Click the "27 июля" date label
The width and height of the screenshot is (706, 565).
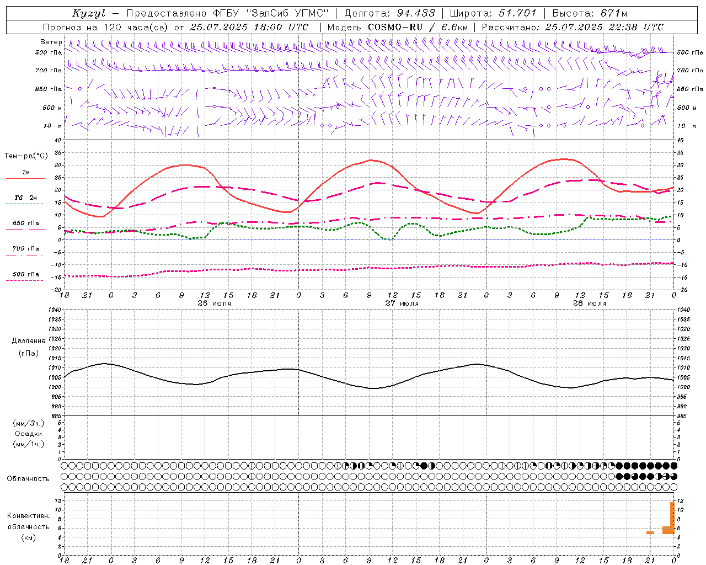pos(402,303)
